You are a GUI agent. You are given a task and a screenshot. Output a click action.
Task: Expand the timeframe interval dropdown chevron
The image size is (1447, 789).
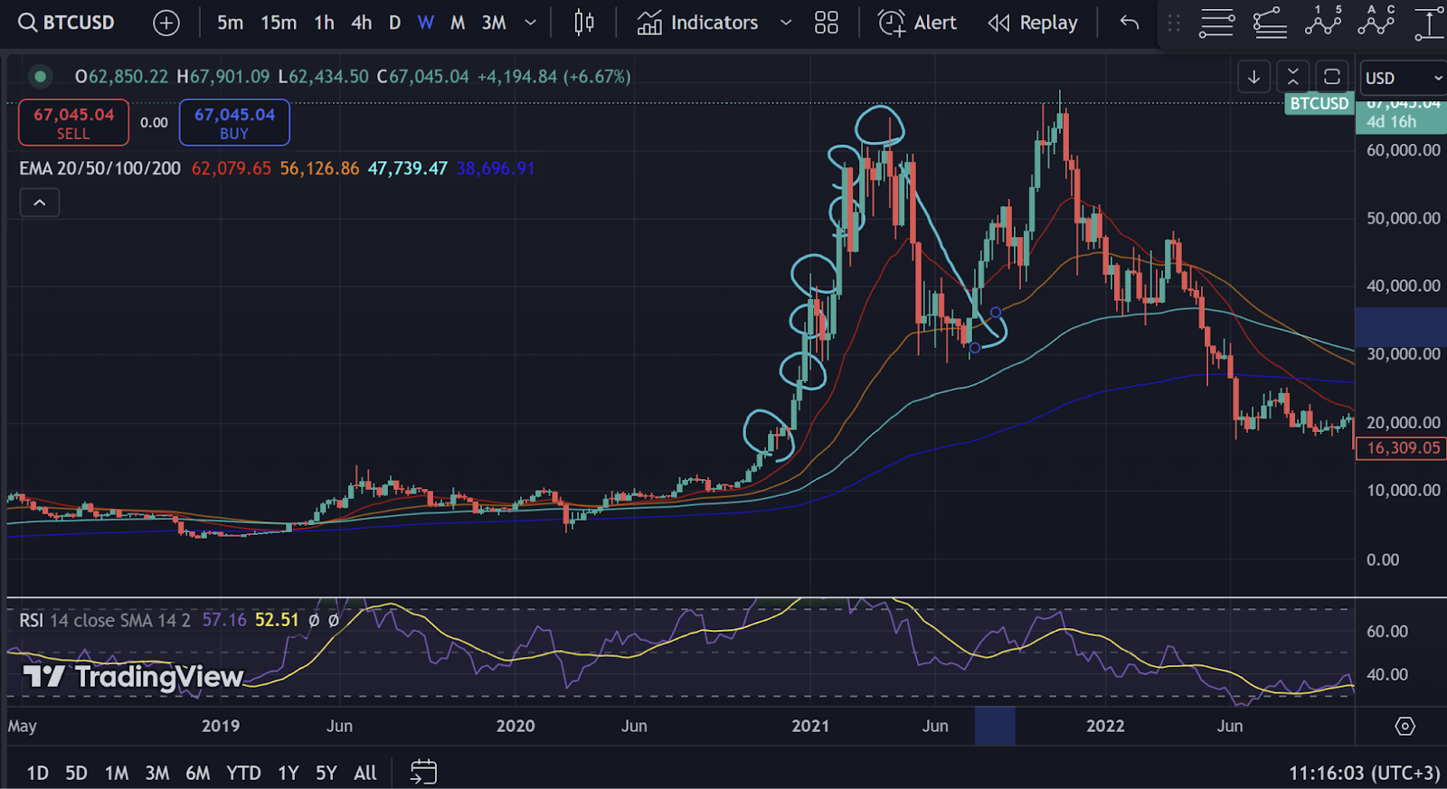click(531, 23)
